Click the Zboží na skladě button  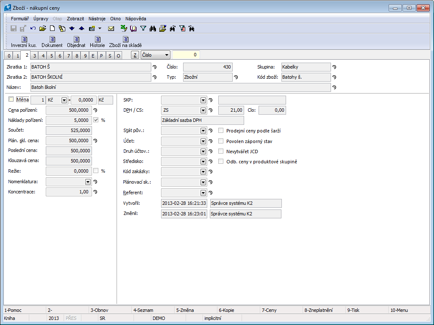(x=125, y=42)
